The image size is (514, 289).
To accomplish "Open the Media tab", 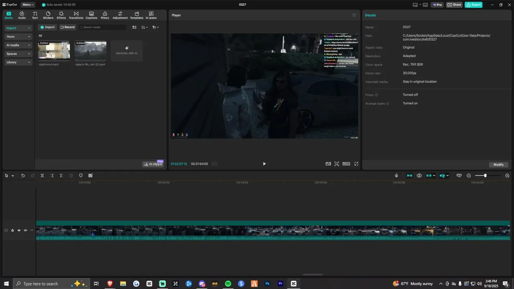I will [8, 15].
